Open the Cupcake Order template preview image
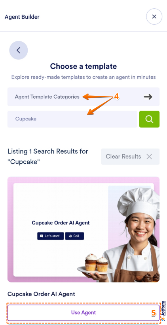Image resolution: width=167 pixels, height=325 pixels. click(x=83, y=230)
